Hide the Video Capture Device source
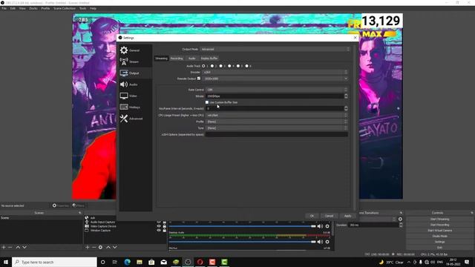Screen dimensions: 475x267 (x=159, y=226)
